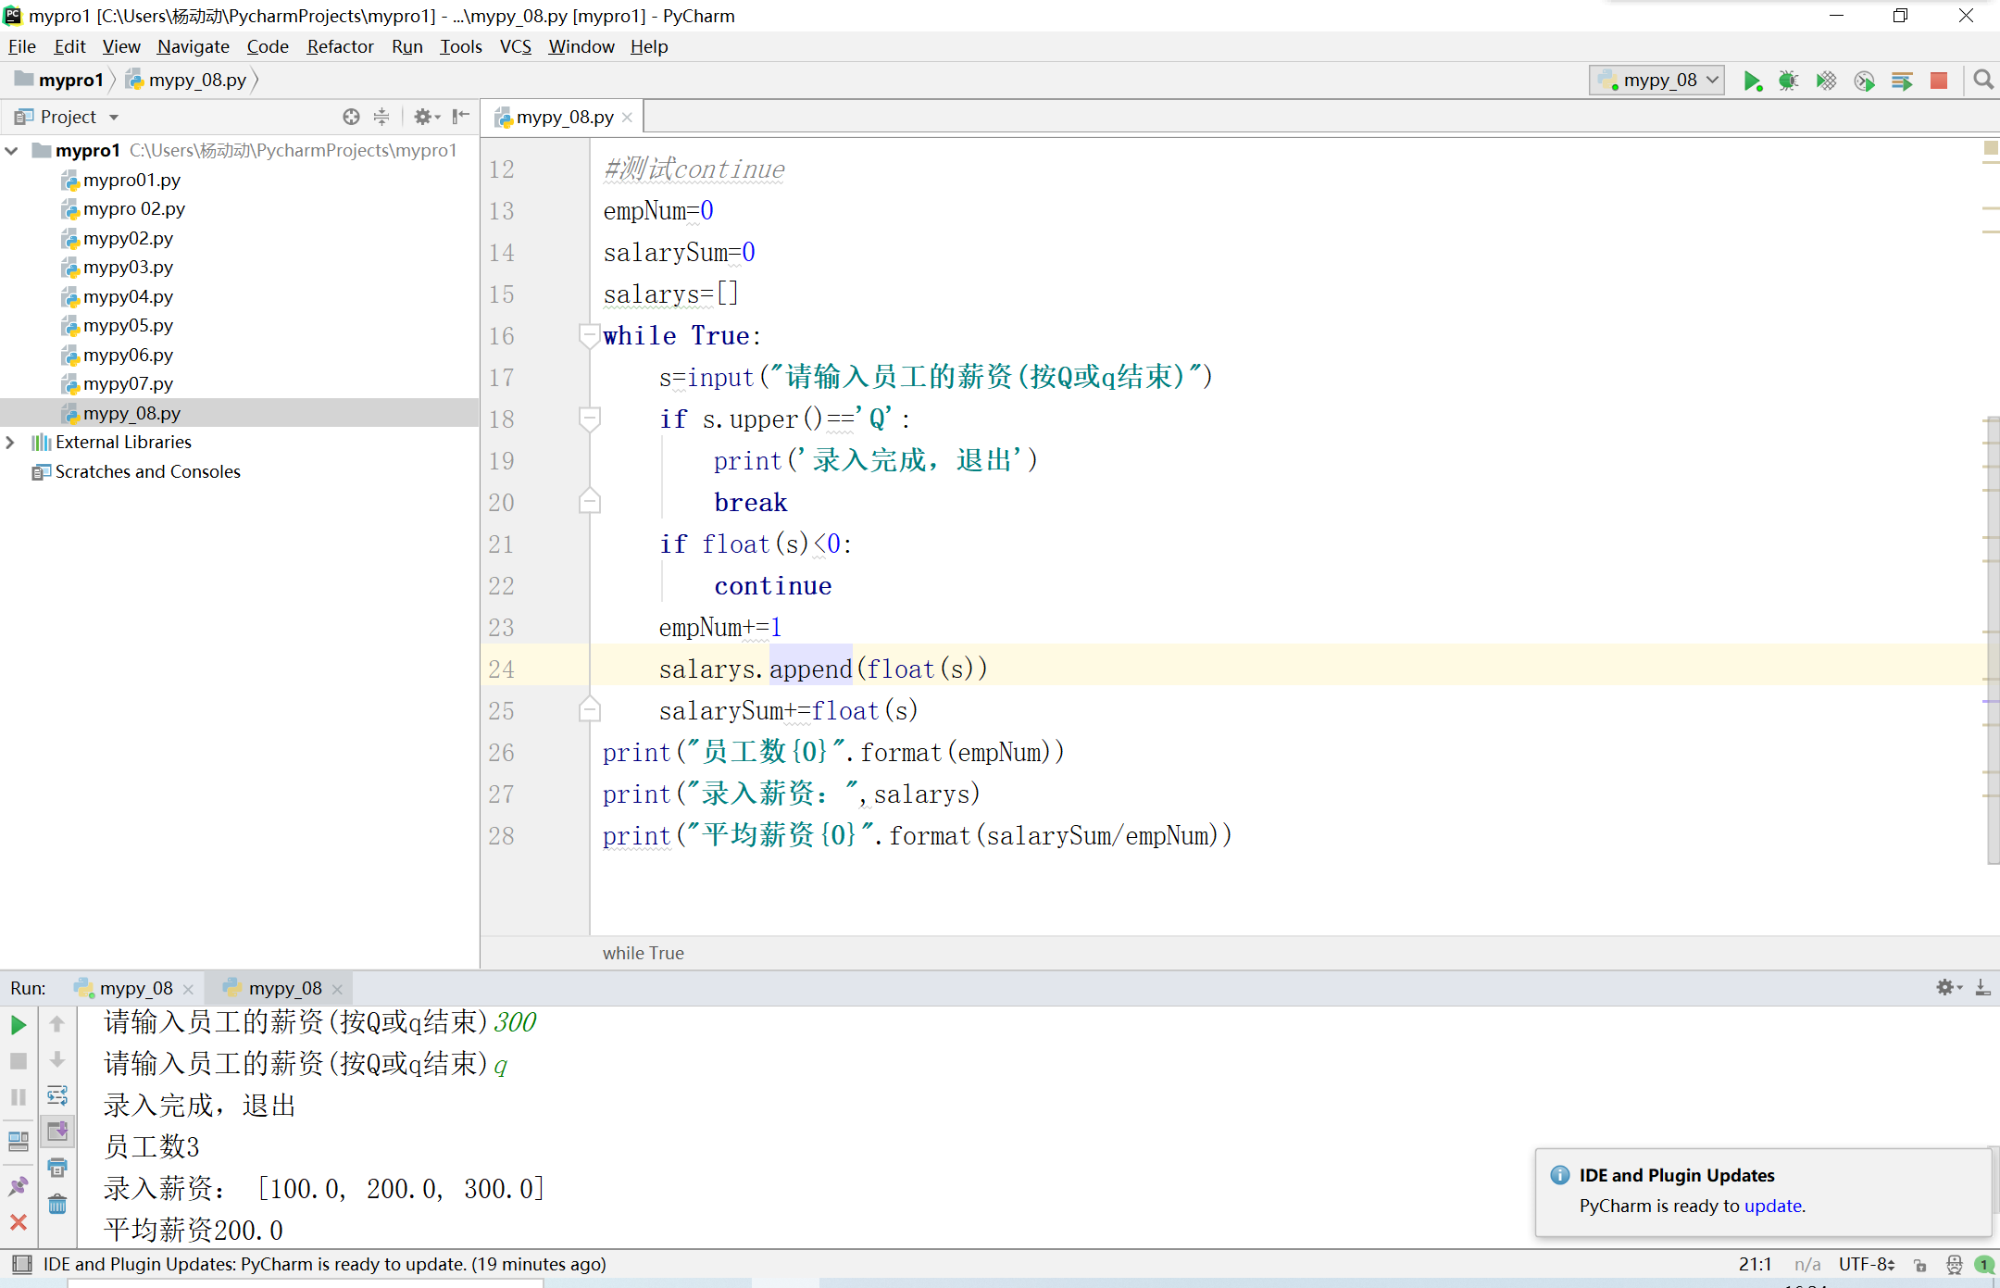This screenshot has width=2000, height=1288.
Task: Print the Run console output
Action: 56,1168
